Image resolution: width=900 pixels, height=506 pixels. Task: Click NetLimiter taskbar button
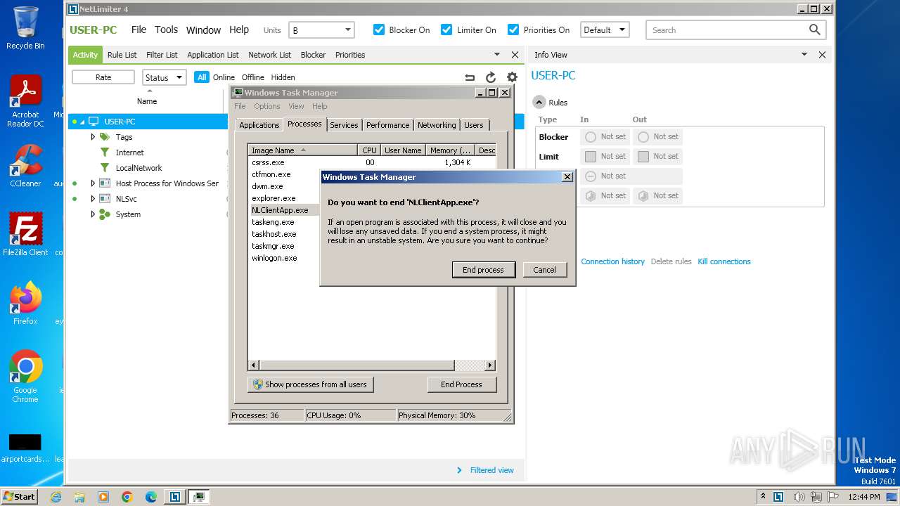(174, 497)
